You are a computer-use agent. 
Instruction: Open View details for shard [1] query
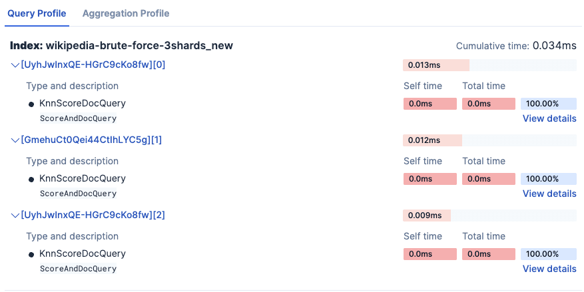pos(549,194)
